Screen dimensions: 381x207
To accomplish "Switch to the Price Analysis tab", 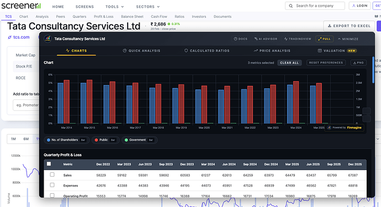I will [x=272, y=51].
